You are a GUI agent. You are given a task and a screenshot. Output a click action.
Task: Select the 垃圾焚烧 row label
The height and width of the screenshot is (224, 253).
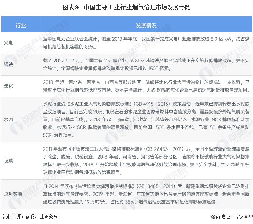point(13,194)
